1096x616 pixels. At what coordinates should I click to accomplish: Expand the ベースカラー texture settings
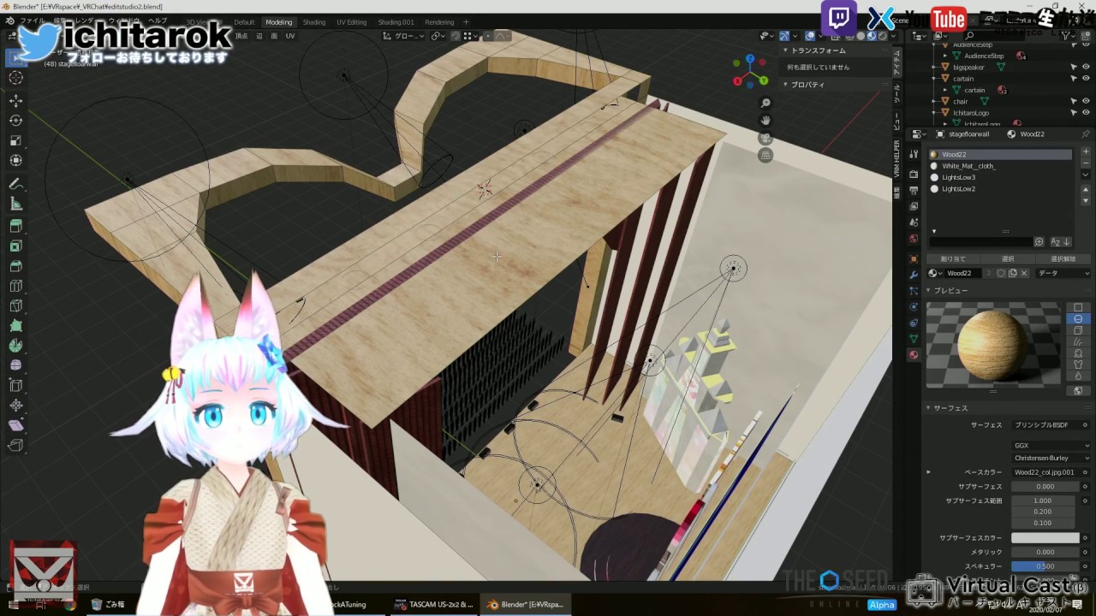pyautogui.click(x=928, y=472)
